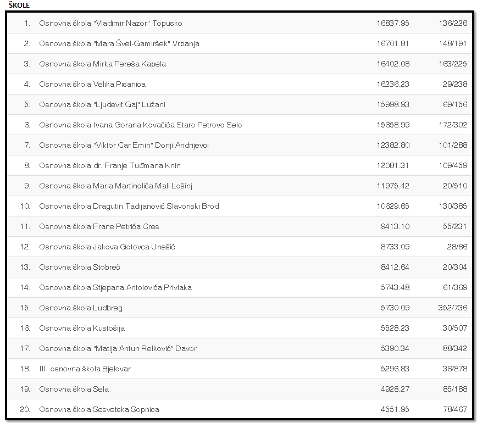Select score 4551.95
Viewport: 477px width, 423px height.
coord(395,410)
